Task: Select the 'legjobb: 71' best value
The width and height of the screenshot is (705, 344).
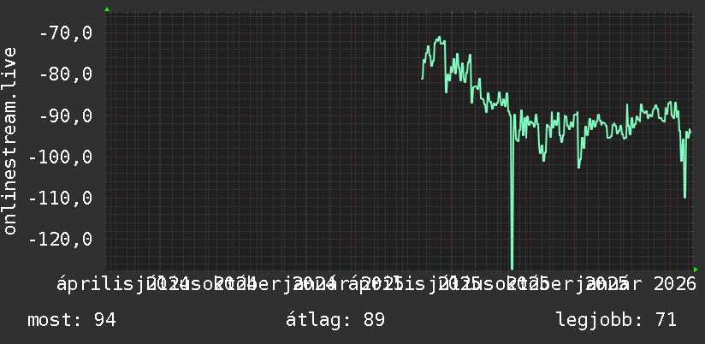Action: [x=616, y=320]
